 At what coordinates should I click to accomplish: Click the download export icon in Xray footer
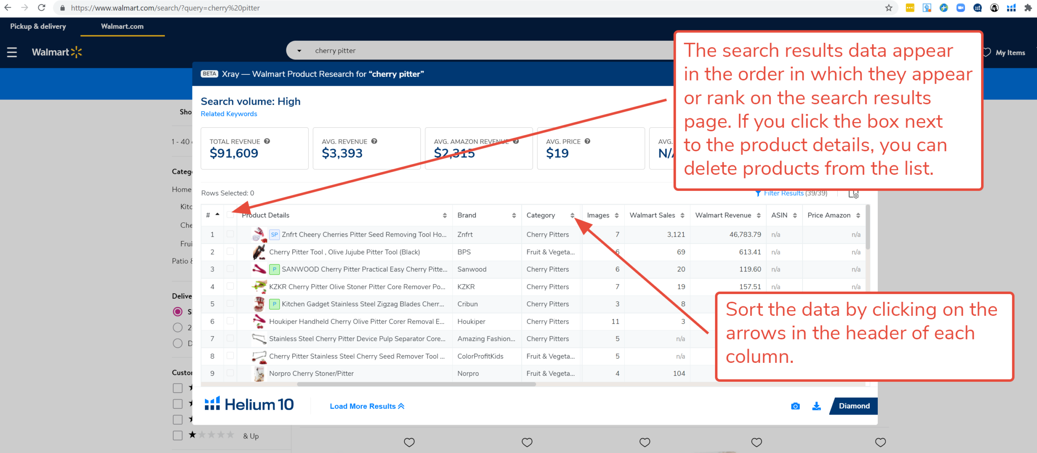(816, 406)
